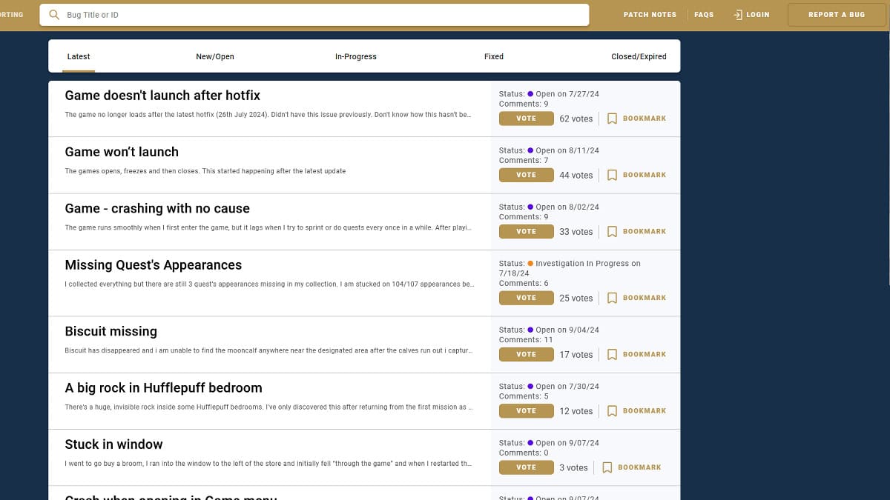
Task: Open the 'Missing Quest's Appearances' bug report
Action: coord(153,264)
